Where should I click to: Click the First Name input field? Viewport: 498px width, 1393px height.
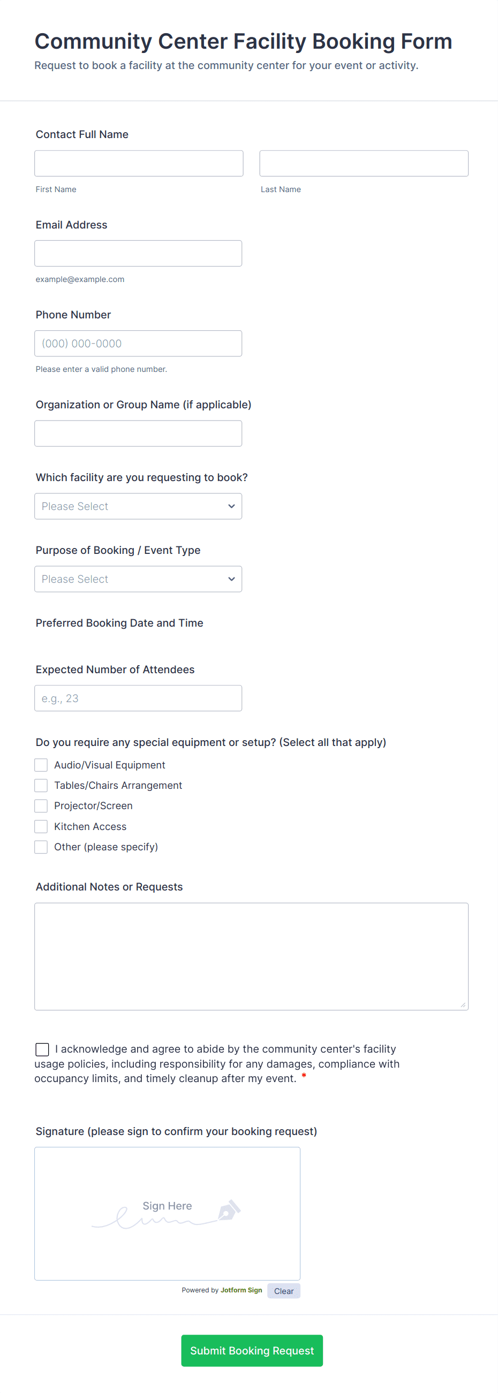tap(139, 163)
